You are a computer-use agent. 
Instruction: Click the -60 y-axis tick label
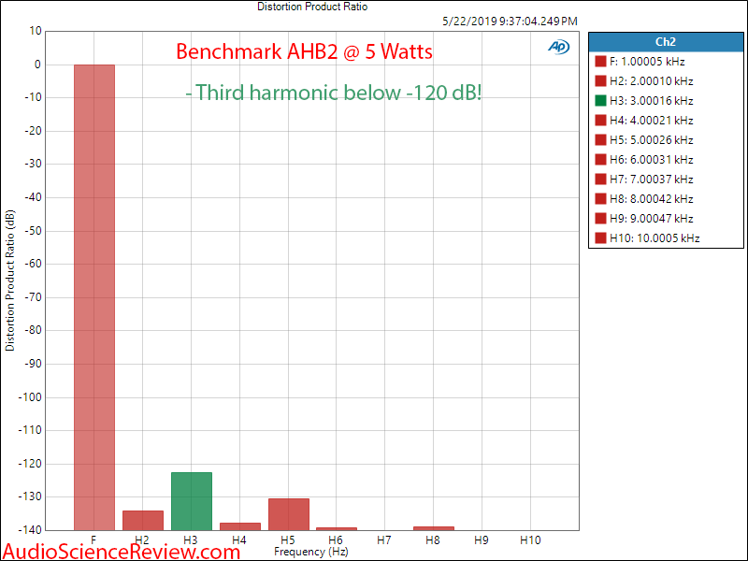pyautogui.click(x=33, y=264)
